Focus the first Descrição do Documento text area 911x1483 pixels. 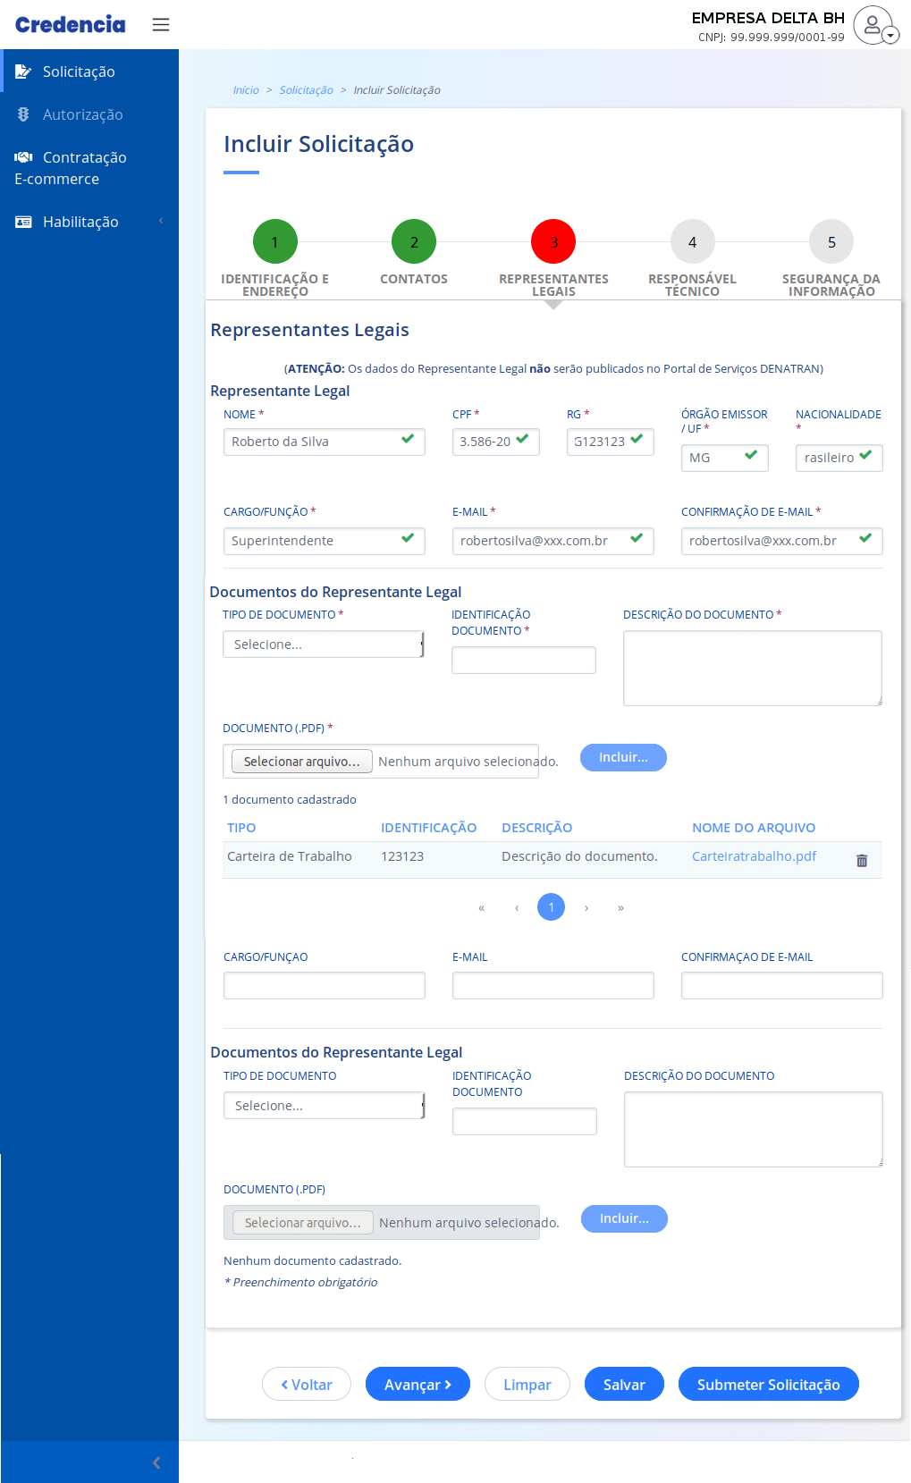point(752,668)
